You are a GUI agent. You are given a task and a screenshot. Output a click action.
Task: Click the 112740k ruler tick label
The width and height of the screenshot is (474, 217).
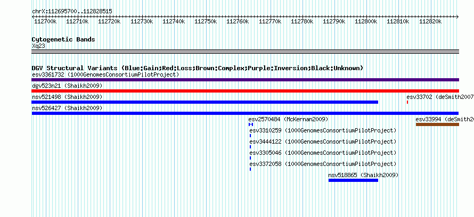pos(174,21)
